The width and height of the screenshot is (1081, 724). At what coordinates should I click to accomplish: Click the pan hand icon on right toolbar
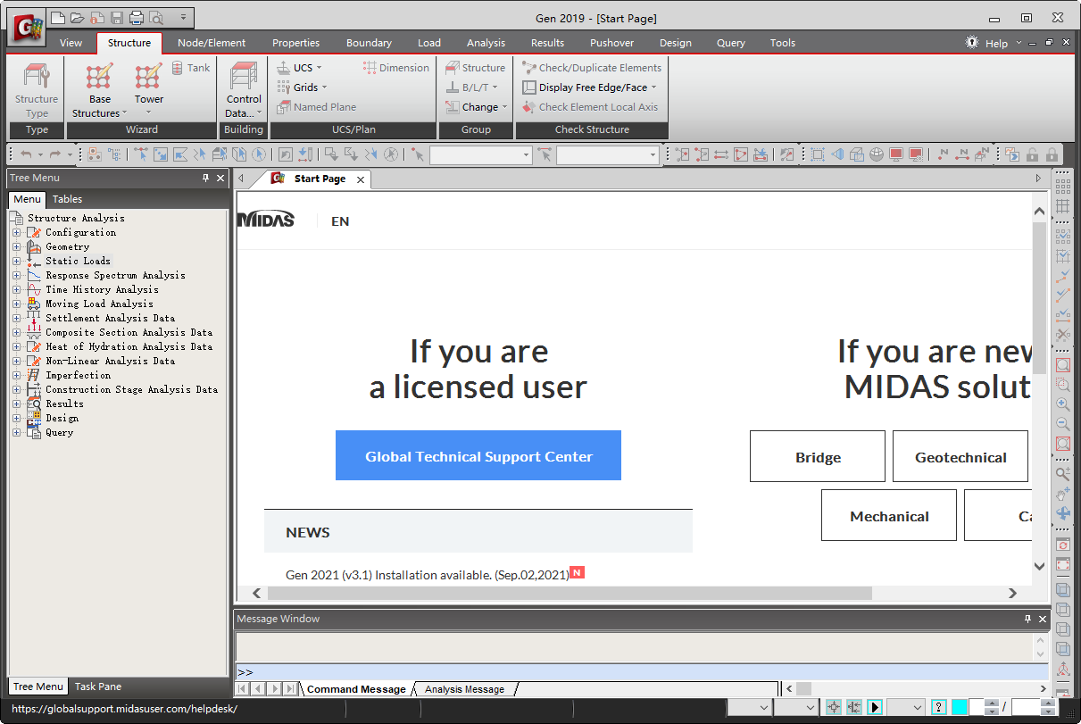1062,494
